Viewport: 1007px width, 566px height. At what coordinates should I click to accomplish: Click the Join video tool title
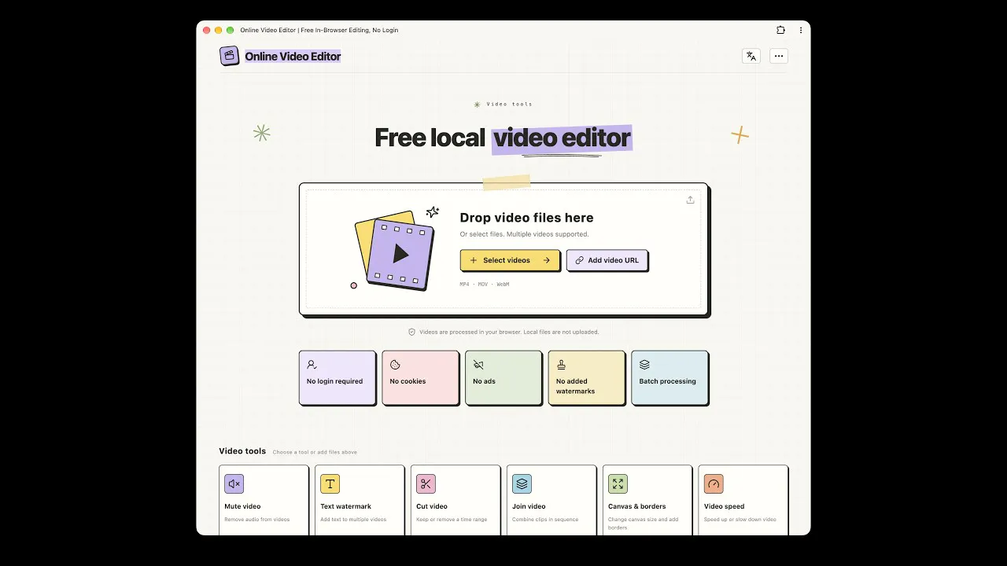click(529, 506)
